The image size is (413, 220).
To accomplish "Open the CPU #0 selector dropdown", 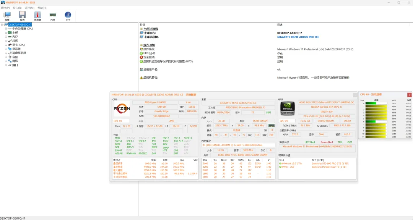I will click(121, 121).
